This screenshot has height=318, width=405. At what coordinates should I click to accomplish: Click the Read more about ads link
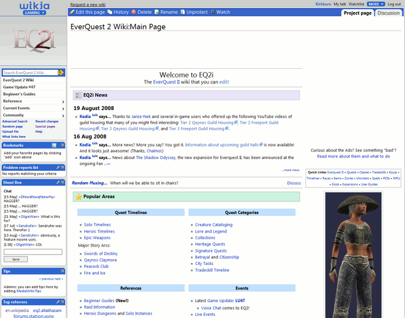coord(353,156)
